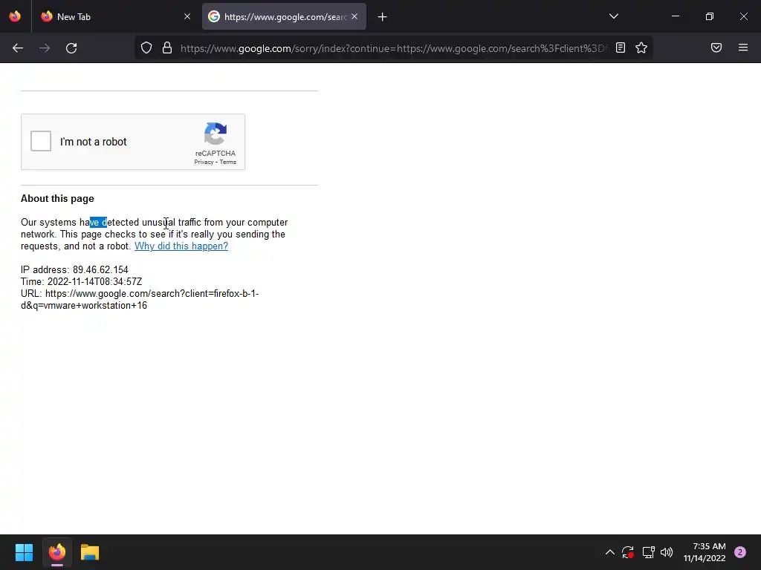The image size is (761, 570).
Task: Click the URL address bar field
Action: pyautogui.click(x=393, y=48)
